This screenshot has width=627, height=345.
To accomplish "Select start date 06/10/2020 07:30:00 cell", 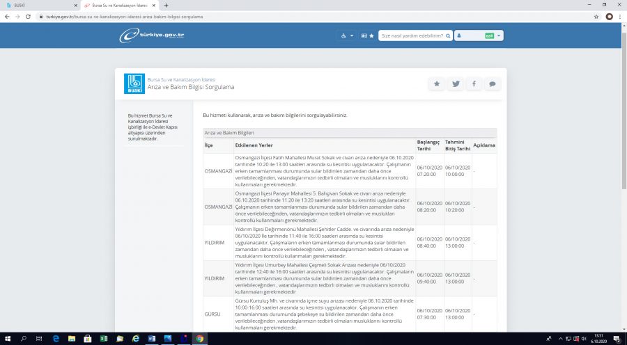I will point(429,314).
